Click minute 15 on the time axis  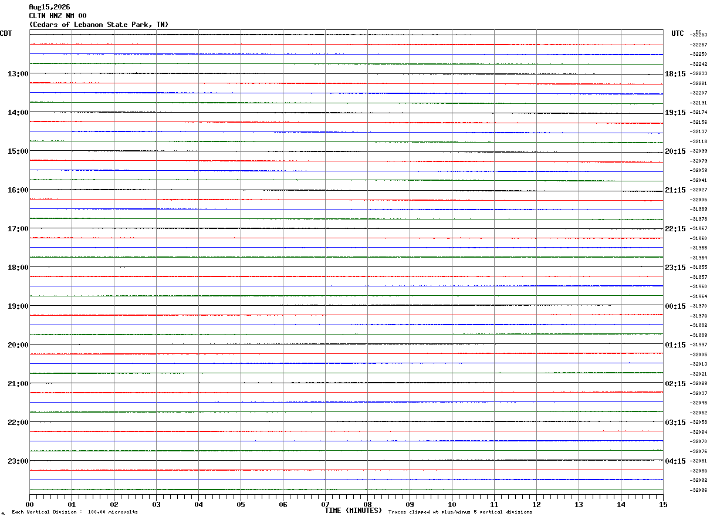click(663, 504)
